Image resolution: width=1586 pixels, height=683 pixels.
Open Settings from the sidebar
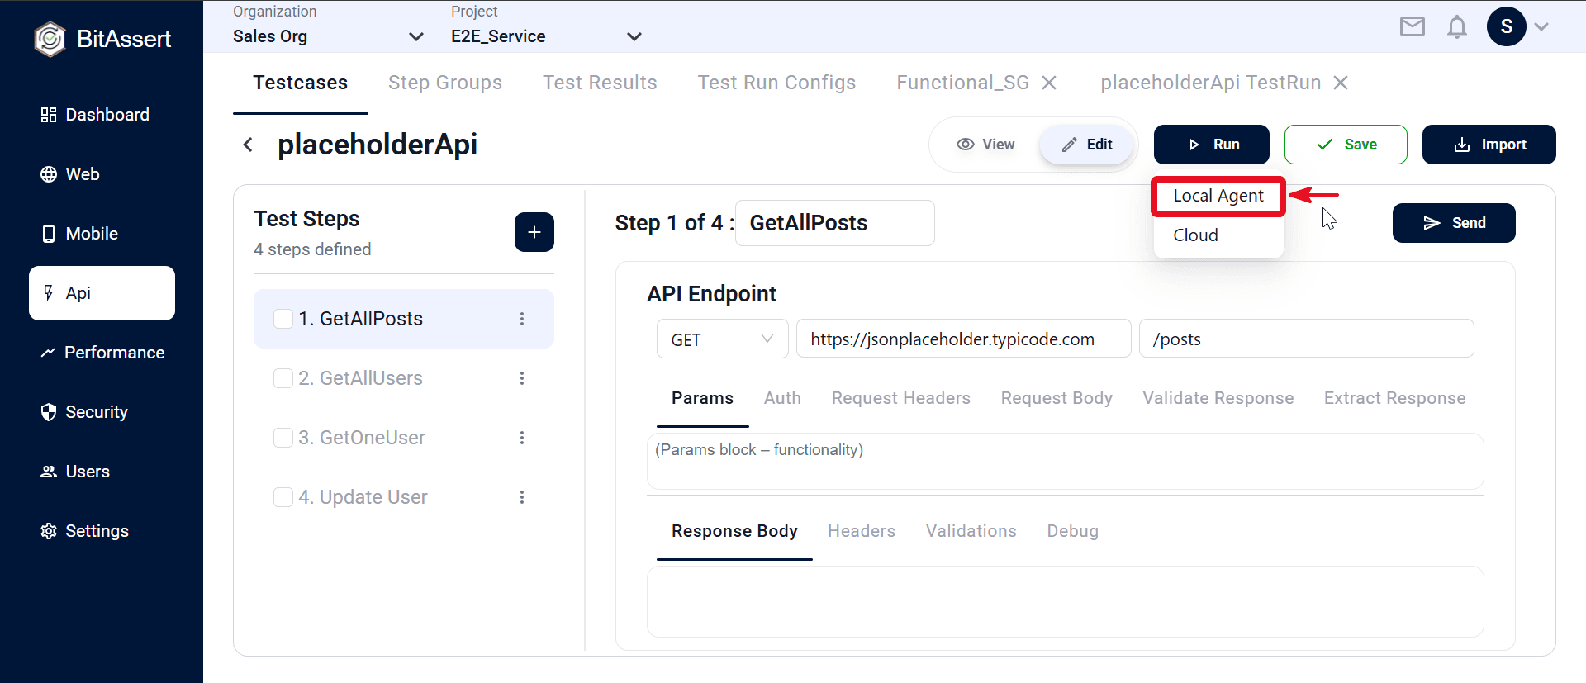pos(84,531)
